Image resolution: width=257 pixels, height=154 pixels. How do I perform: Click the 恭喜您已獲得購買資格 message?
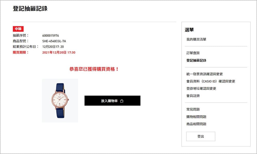pyautogui.click(x=94, y=69)
